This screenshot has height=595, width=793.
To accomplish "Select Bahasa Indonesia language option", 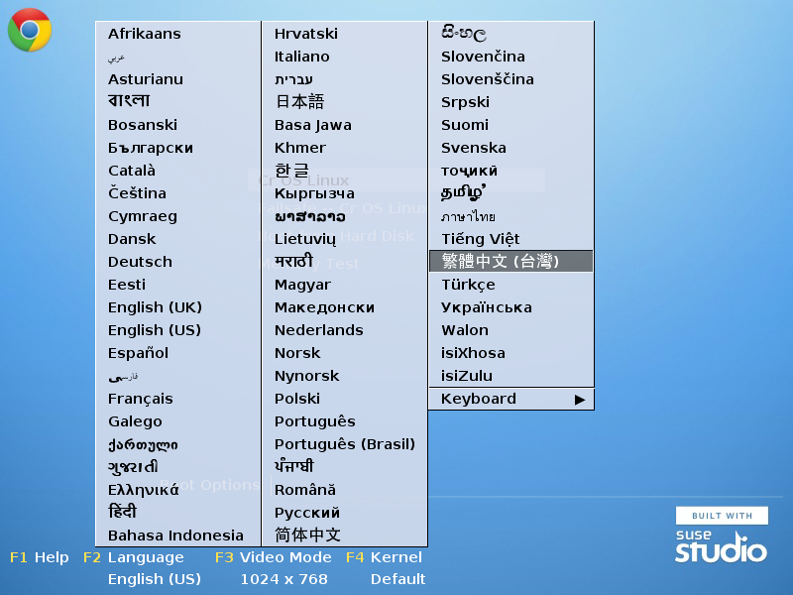I will (x=175, y=535).
